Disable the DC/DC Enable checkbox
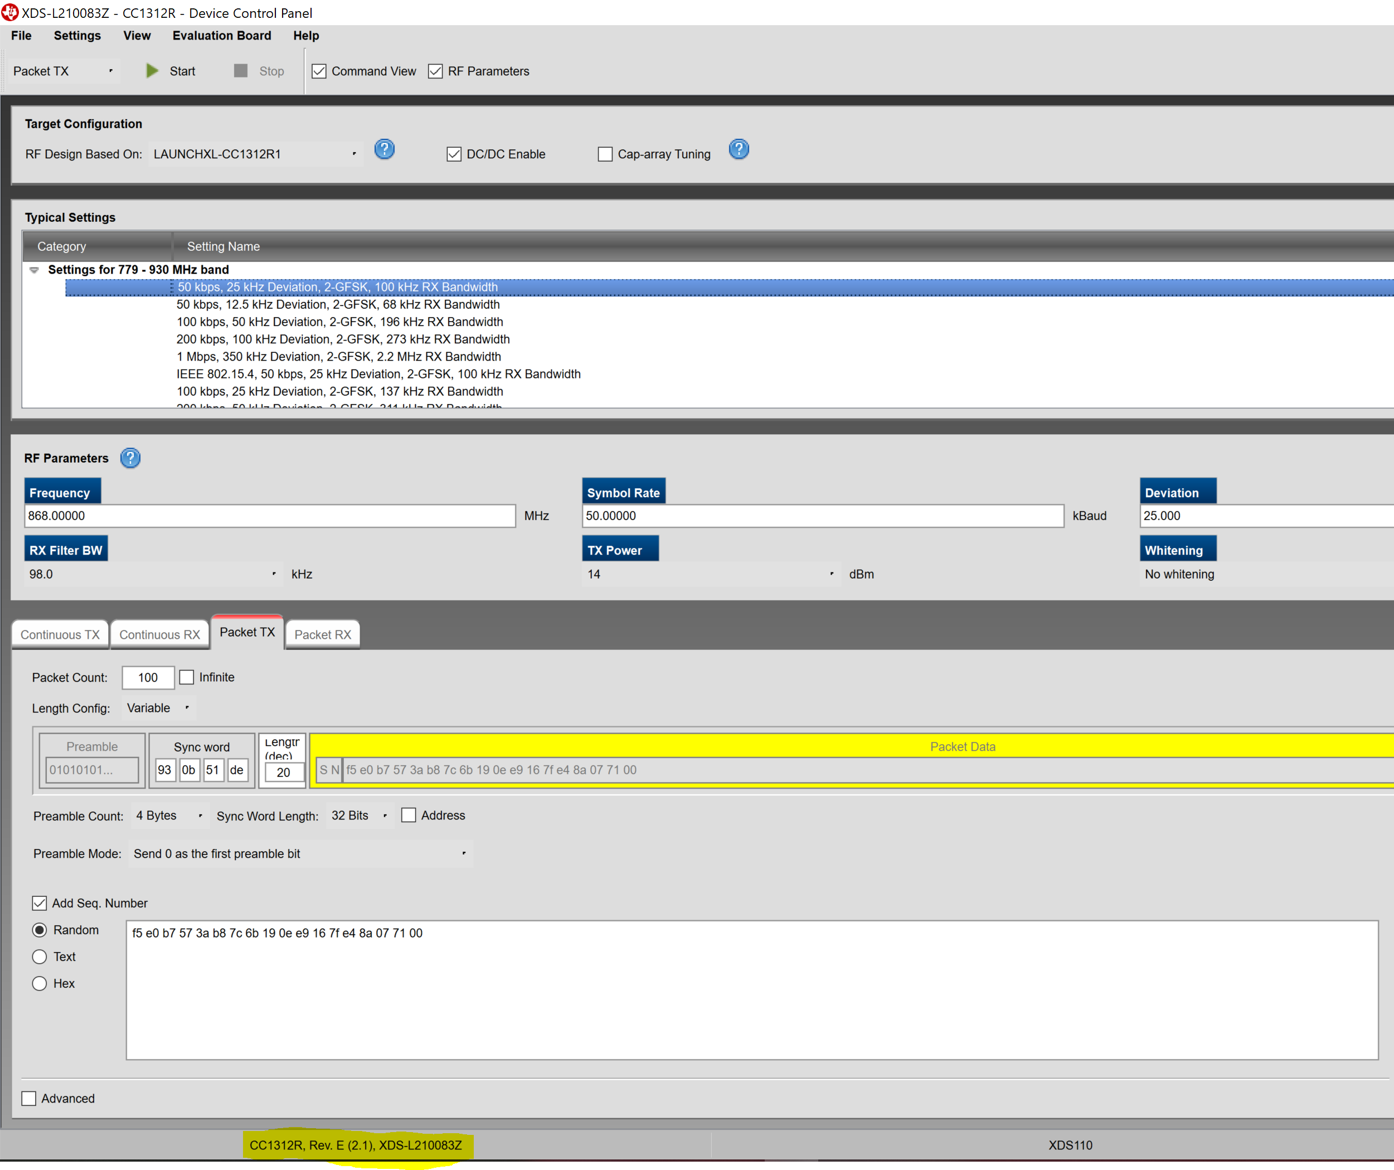Image resolution: width=1394 pixels, height=1170 pixels. click(454, 154)
